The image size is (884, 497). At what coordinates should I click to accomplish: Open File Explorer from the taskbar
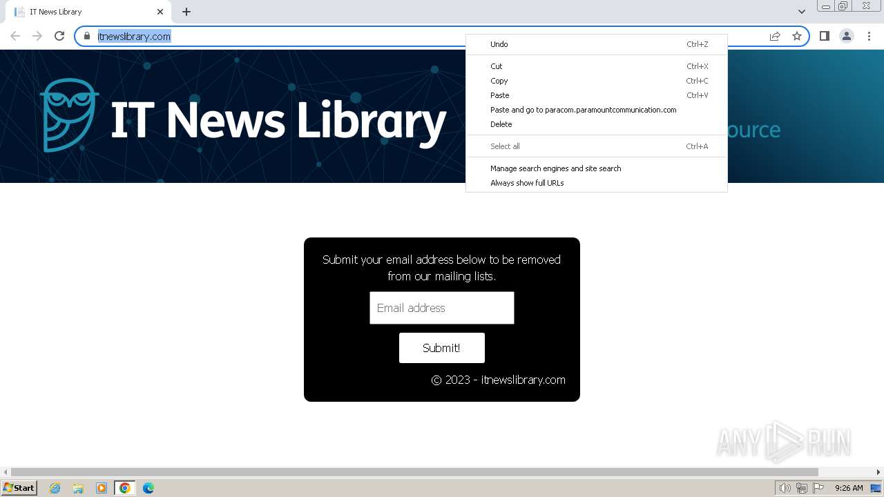click(78, 488)
